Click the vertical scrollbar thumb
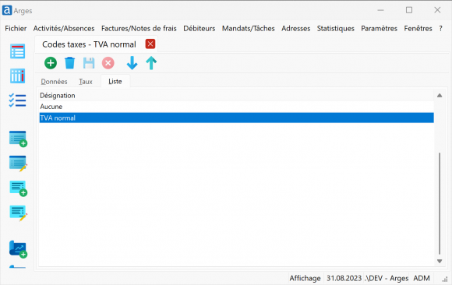This screenshot has width=452, height=285. (440, 203)
